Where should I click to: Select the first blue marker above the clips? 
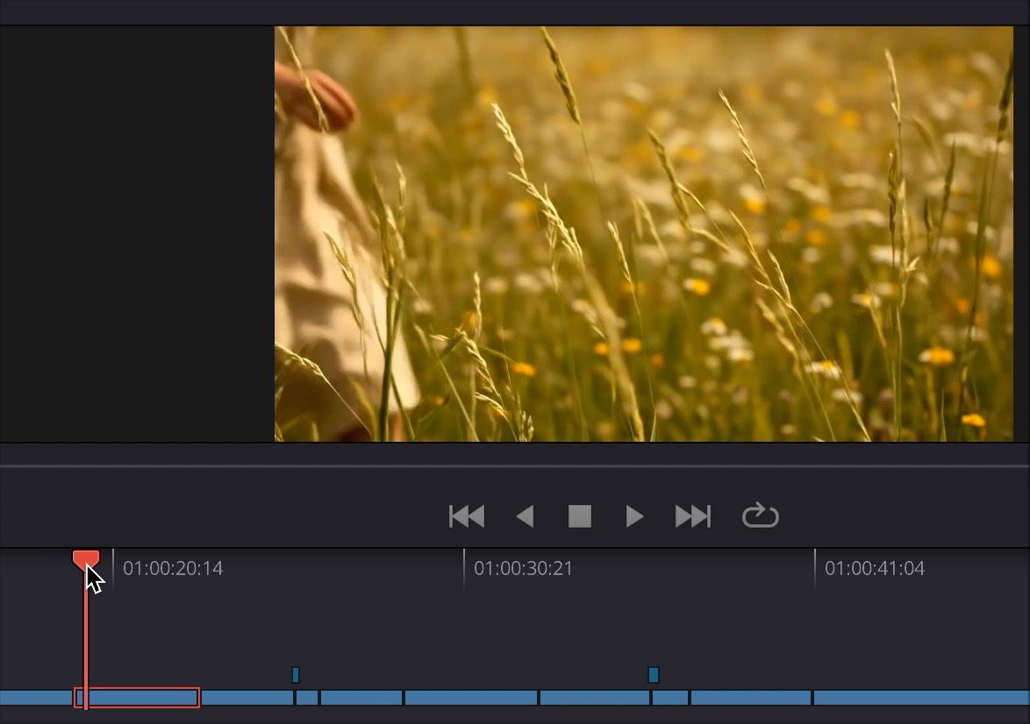[296, 674]
